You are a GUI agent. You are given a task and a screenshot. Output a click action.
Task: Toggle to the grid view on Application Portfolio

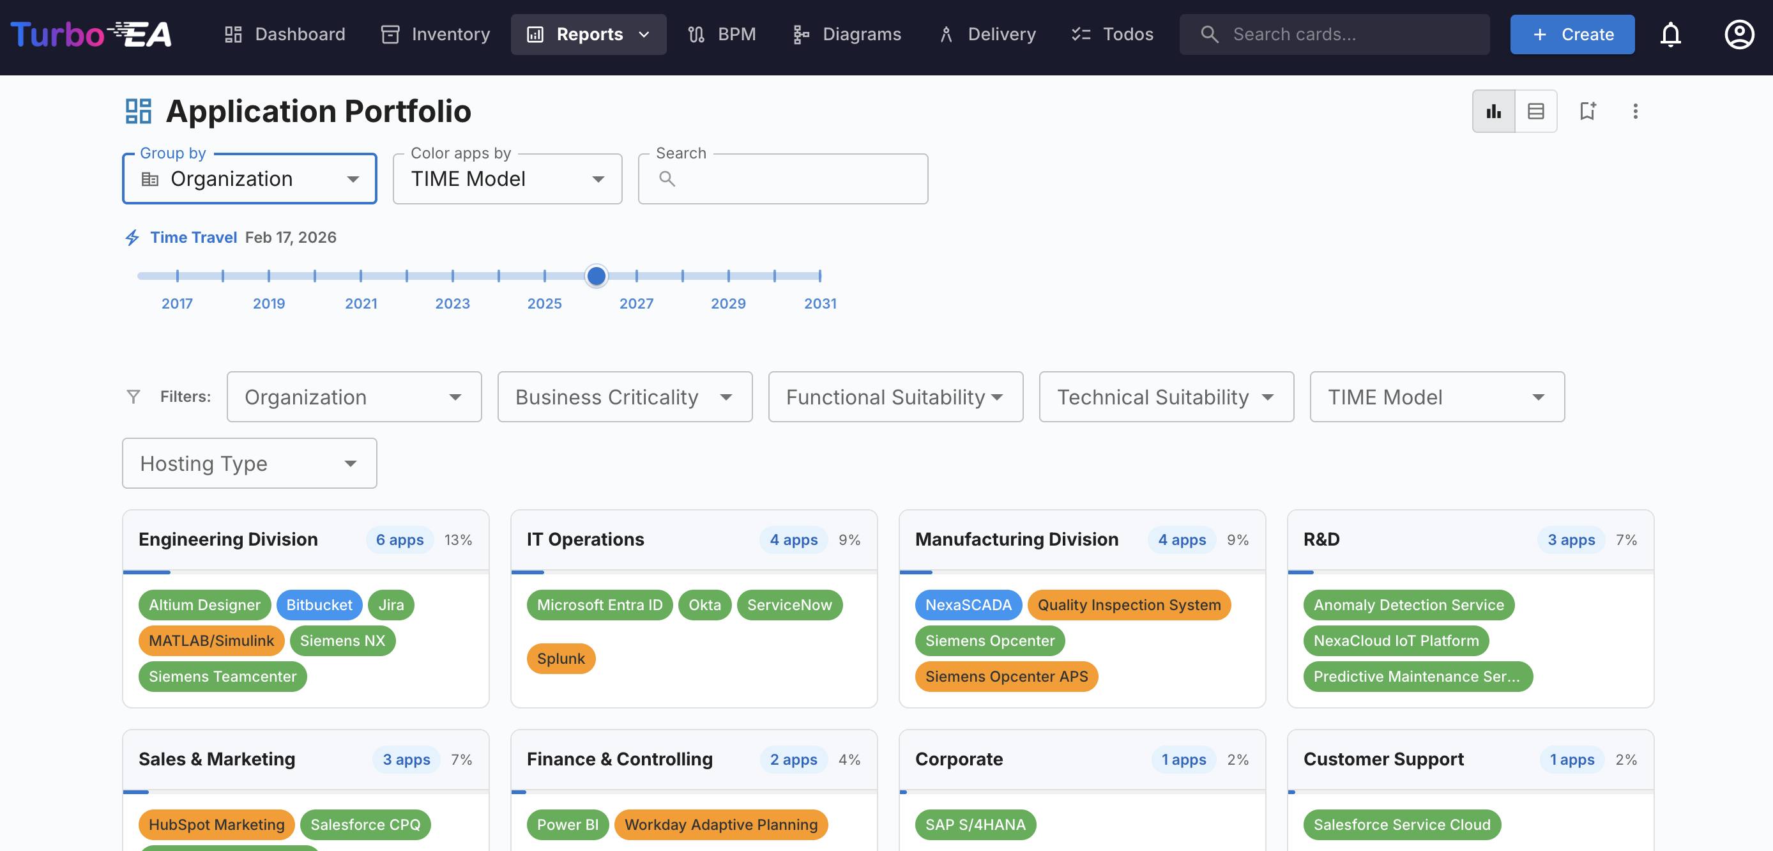(1493, 110)
